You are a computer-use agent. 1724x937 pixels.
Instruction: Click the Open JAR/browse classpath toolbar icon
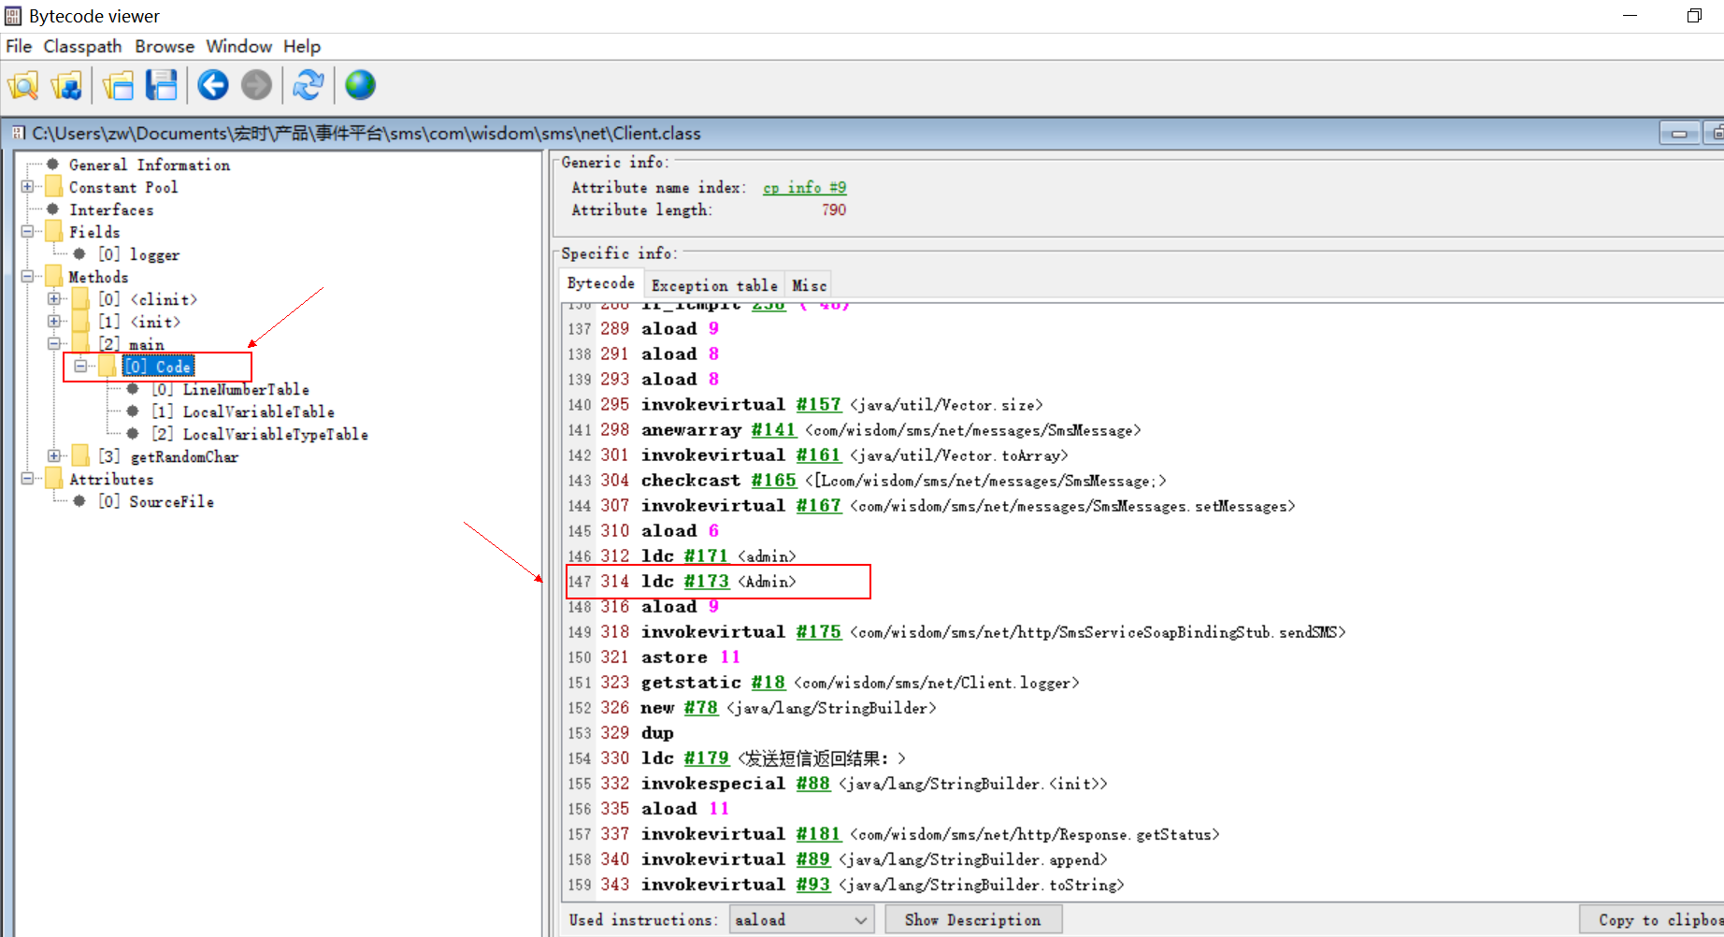(66, 86)
